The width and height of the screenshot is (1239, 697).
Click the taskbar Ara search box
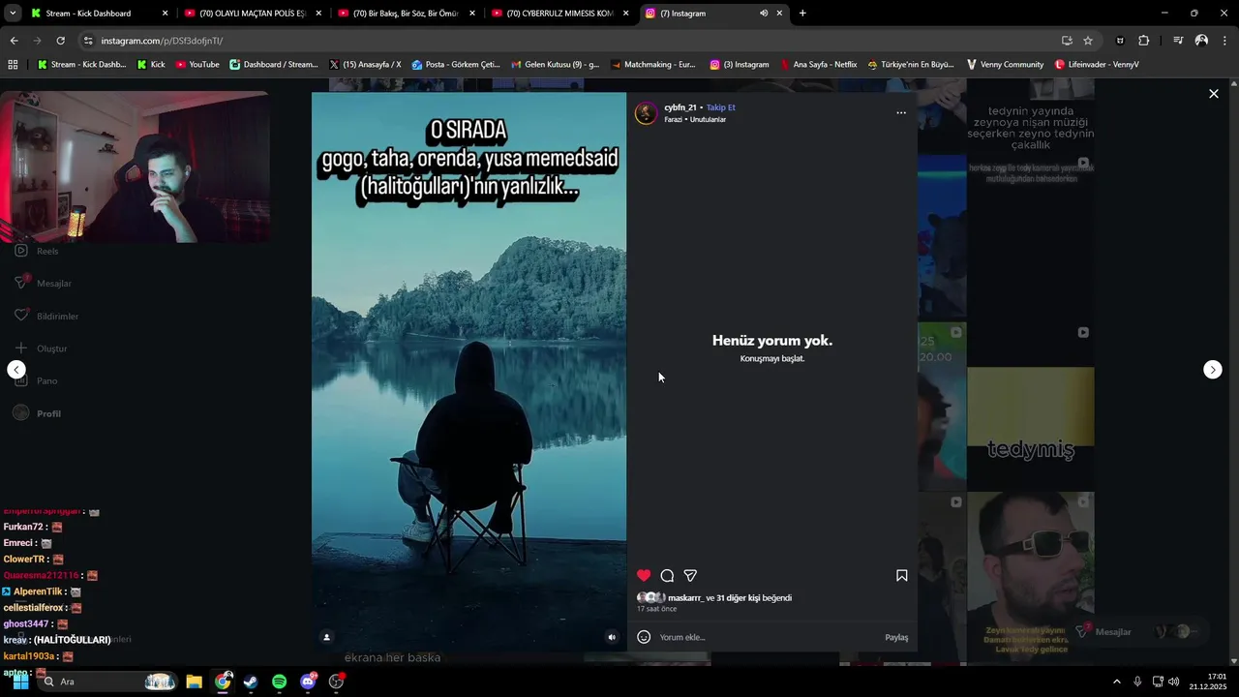pyautogui.click(x=106, y=682)
